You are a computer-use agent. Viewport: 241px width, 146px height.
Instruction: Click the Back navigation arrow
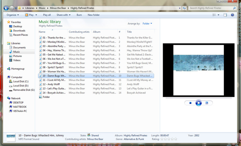(6, 8)
